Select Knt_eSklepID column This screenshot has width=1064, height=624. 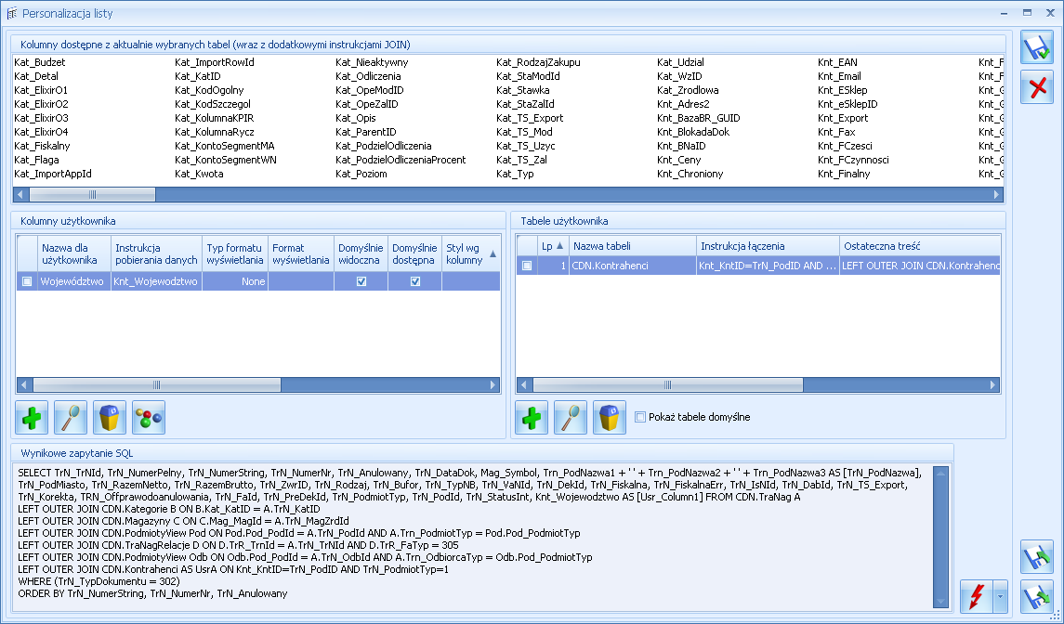coord(847,104)
